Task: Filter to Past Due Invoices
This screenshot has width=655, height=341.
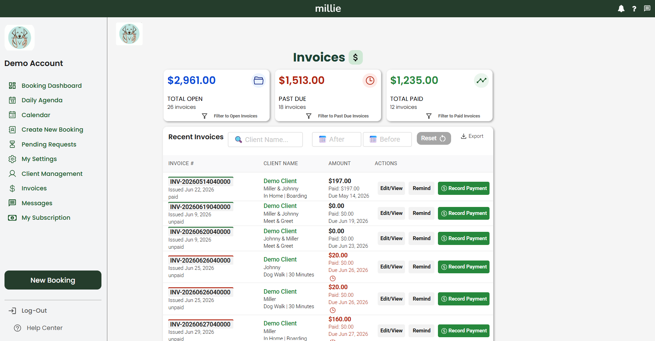Action: [343, 116]
